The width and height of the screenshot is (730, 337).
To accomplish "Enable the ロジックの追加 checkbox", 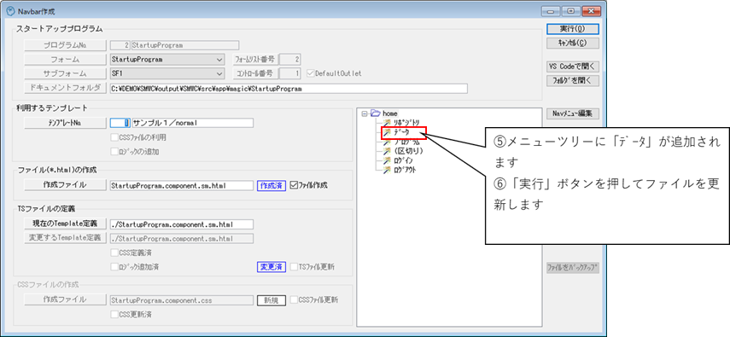I will pyautogui.click(x=114, y=151).
